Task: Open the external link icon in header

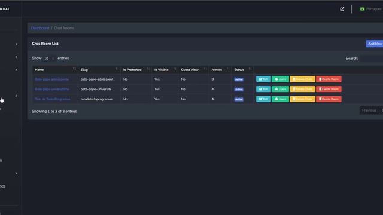Action: pos(342,9)
